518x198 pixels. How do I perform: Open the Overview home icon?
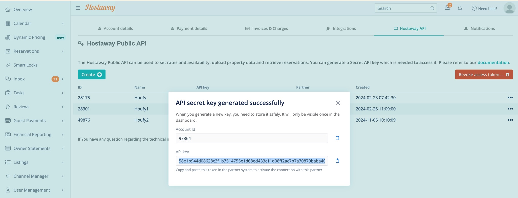[8, 9]
